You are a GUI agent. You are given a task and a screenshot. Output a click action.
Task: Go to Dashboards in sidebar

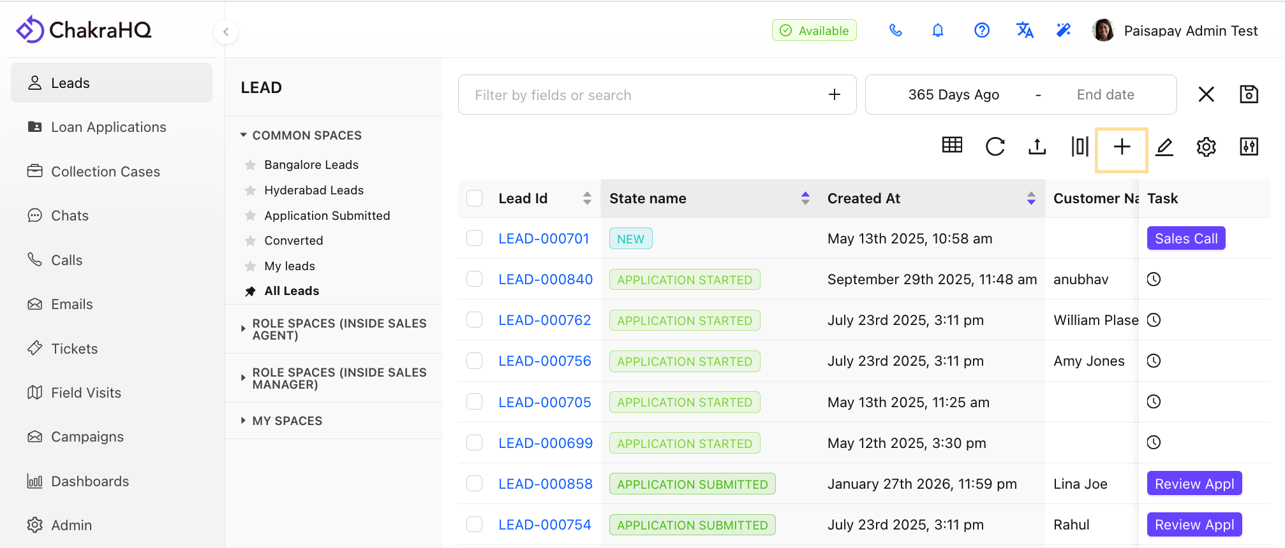click(x=90, y=481)
